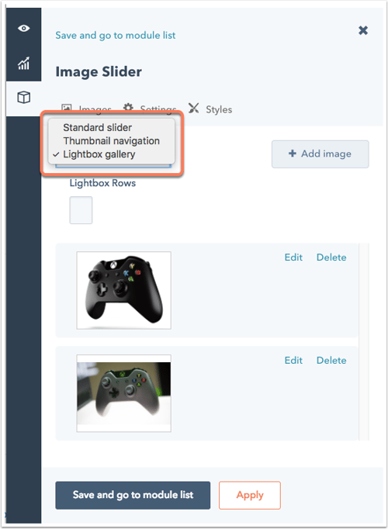Close the Image Slider panel with X

(x=363, y=30)
